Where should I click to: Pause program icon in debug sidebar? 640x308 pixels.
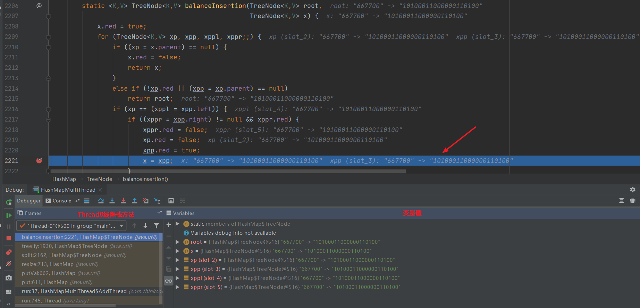[9, 227]
